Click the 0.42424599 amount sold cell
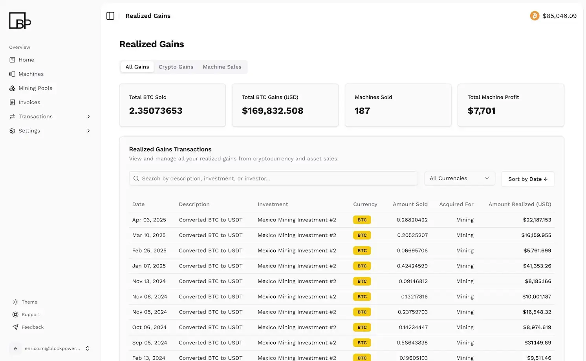The width and height of the screenshot is (586, 361). [412, 266]
